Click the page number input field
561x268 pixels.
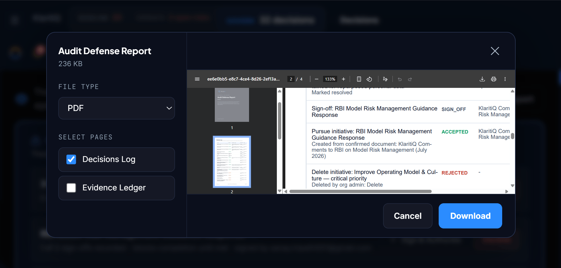(x=291, y=79)
